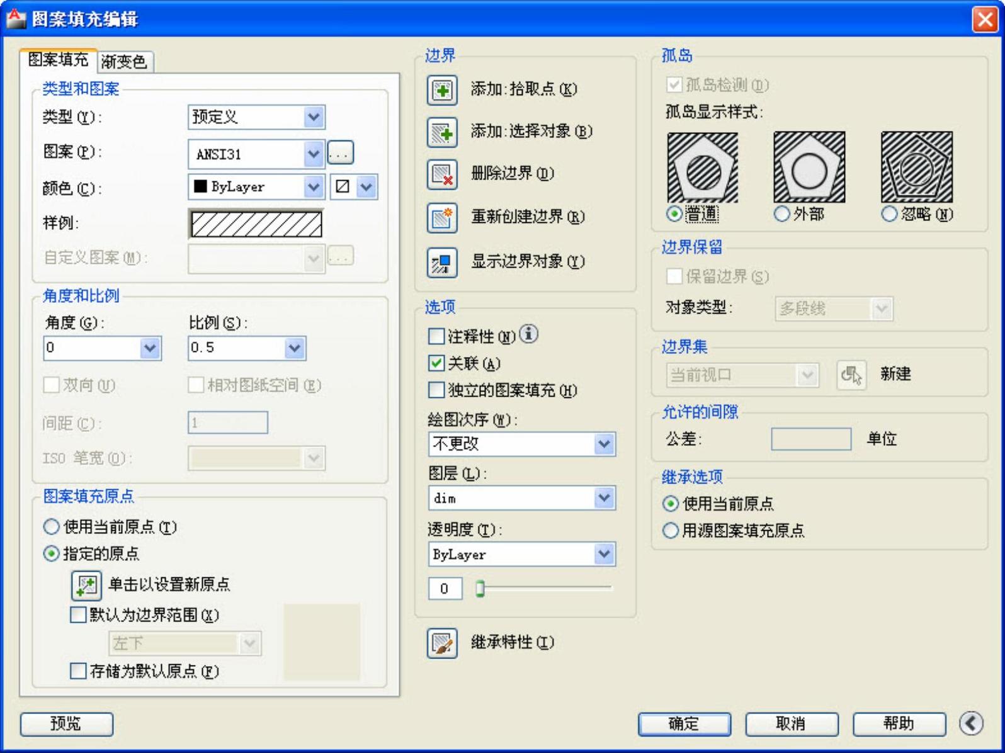Toggle the 关联 checkbox
Screen dimensions: 1005x753
pos(436,363)
